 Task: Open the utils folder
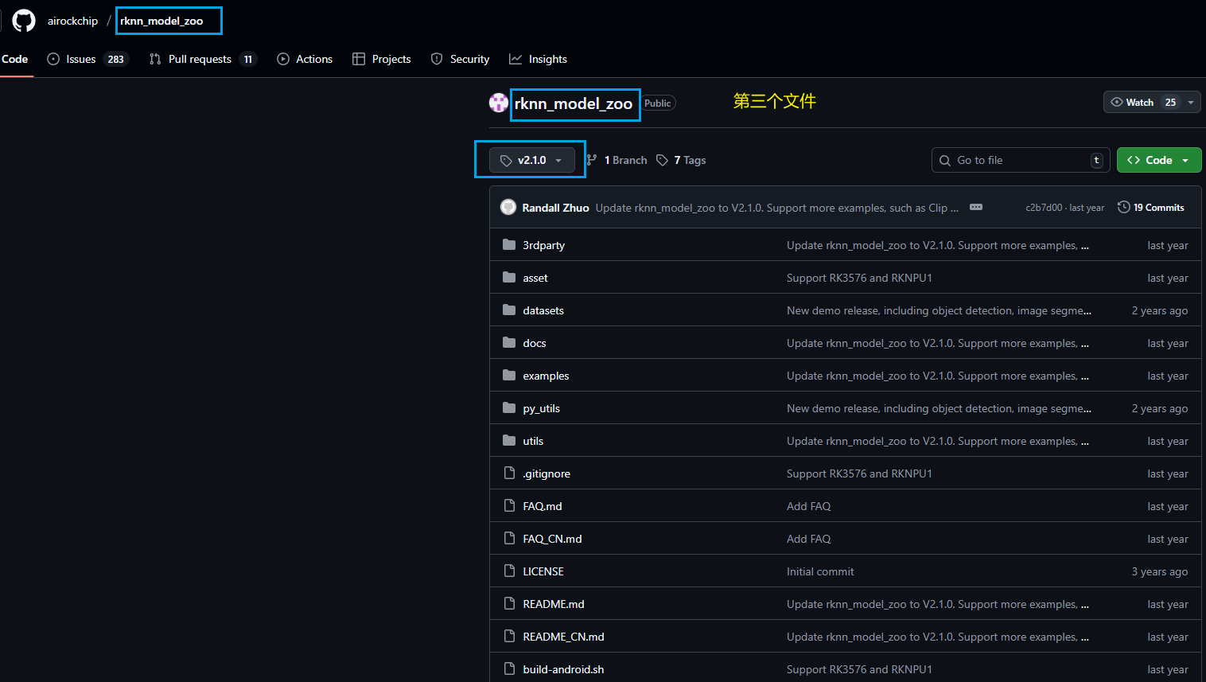pos(533,441)
